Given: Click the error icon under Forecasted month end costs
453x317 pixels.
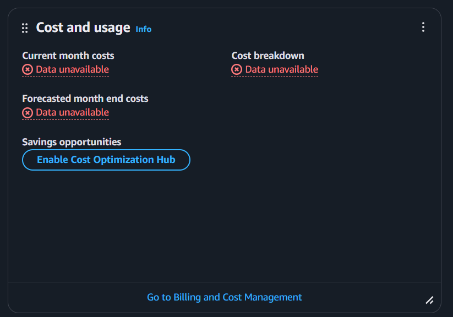Looking at the screenshot, I should pos(28,112).
